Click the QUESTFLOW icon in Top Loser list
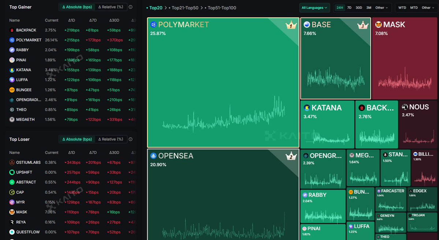The width and height of the screenshot is (439, 240). click(x=12, y=232)
